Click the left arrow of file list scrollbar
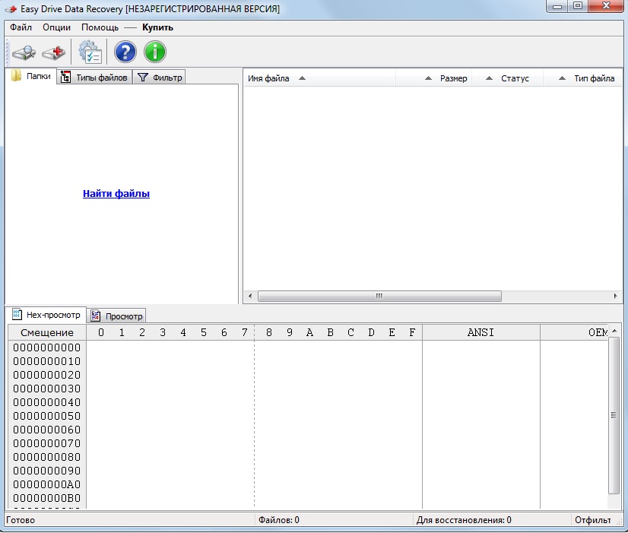This screenshot has height=533, width=628. click(250, 296)
